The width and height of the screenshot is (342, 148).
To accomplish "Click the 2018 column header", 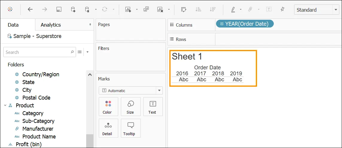I will (x=218, y=74).
